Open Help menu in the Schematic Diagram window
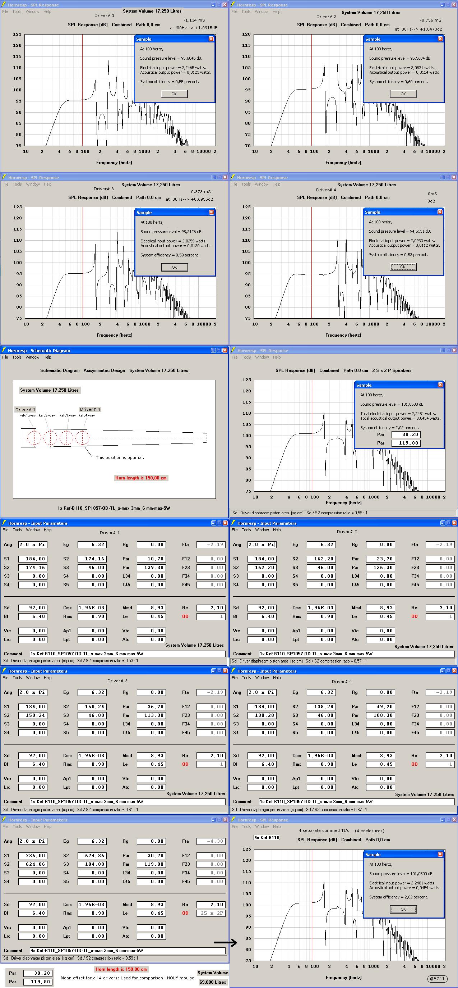This screenshot has width=458, height=988. click(x=47, y=357)
